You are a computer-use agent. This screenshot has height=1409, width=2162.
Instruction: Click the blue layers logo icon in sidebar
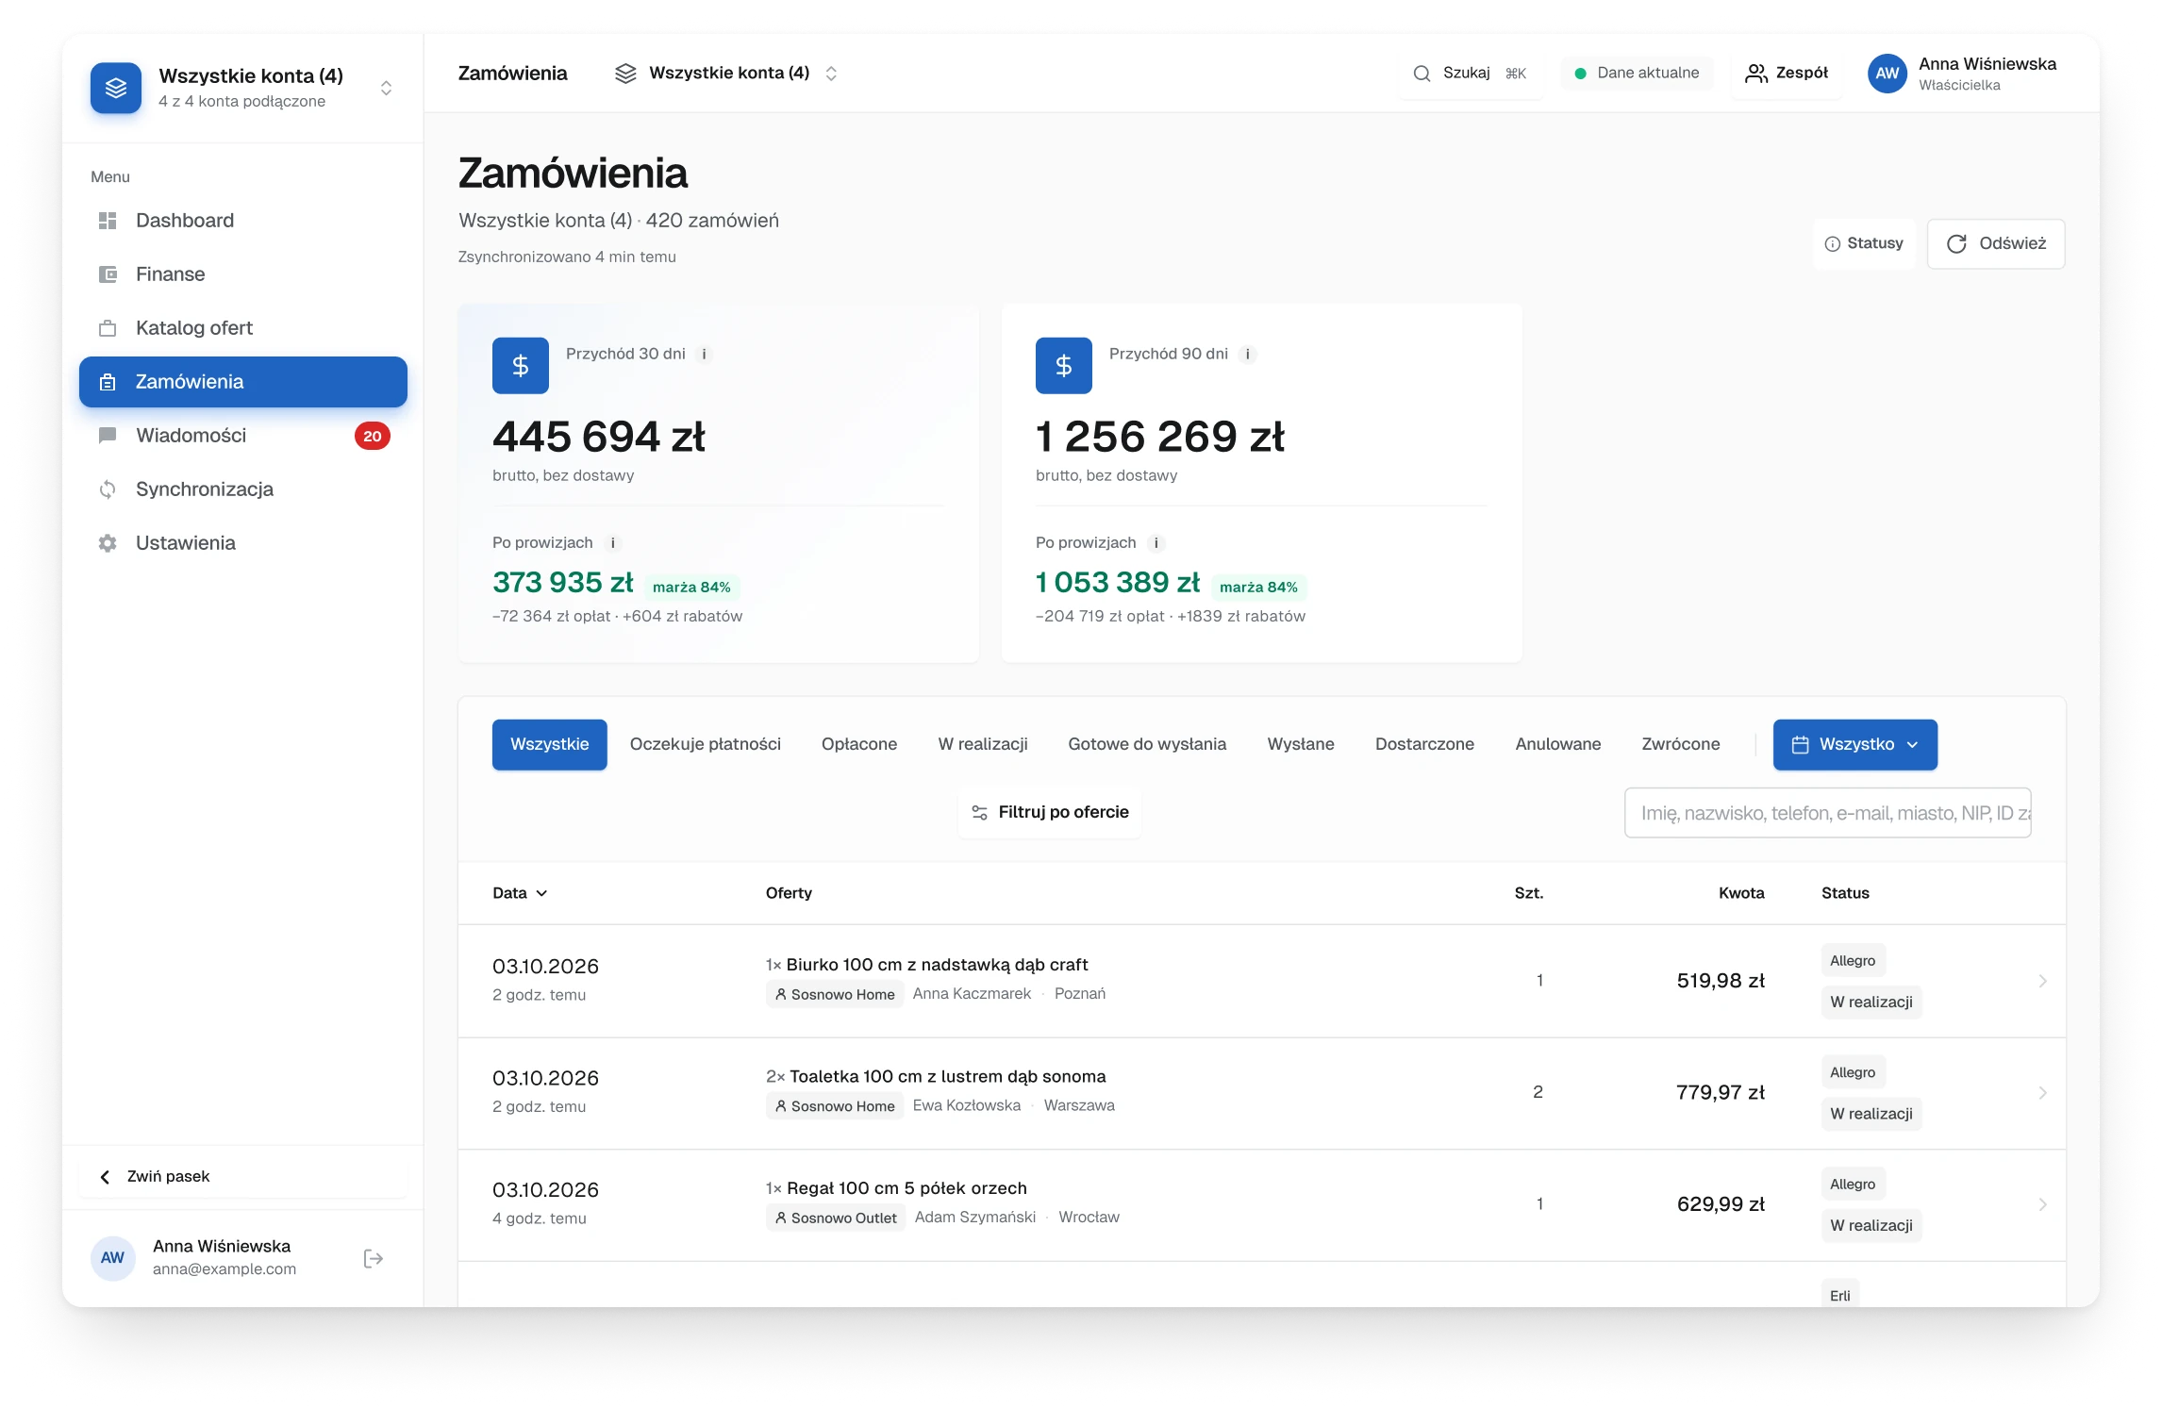coord(116,88)
